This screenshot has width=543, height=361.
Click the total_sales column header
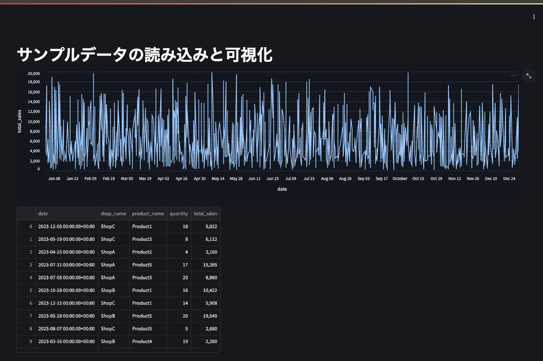coord(205,214)
